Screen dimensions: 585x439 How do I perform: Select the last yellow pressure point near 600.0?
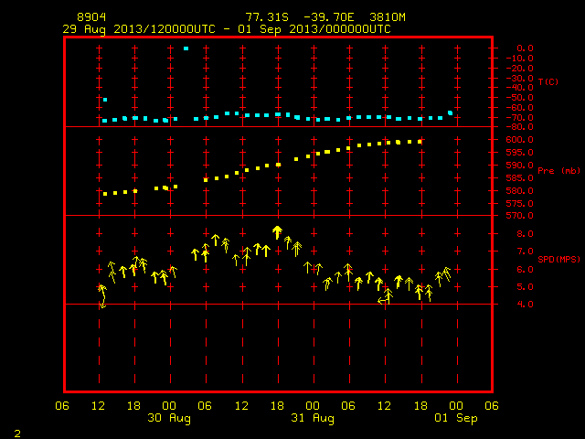coord(420,142)
